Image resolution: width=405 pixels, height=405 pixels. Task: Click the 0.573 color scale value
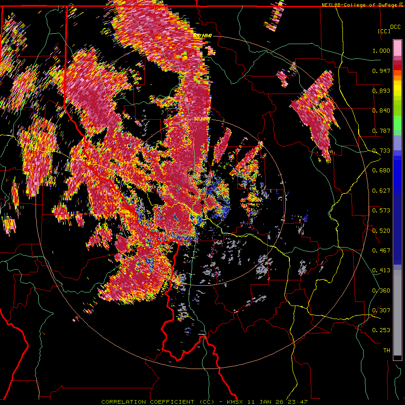tap(381, 211)
